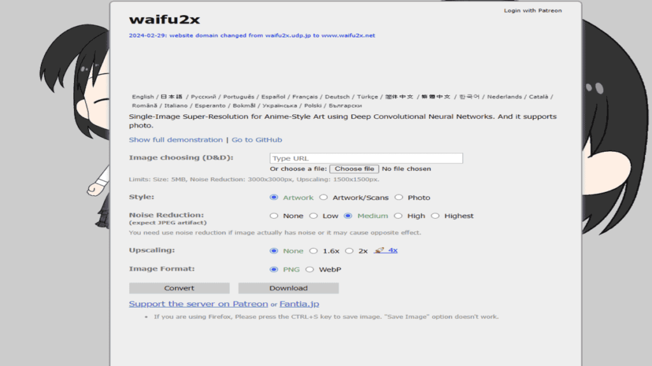Switch language to Français
652x366 pixels.
[305, 97]
